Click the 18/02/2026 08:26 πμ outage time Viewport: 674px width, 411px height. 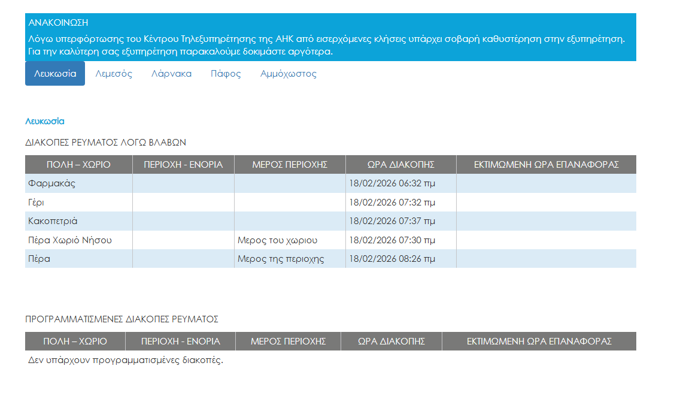[x=392, y=259]
